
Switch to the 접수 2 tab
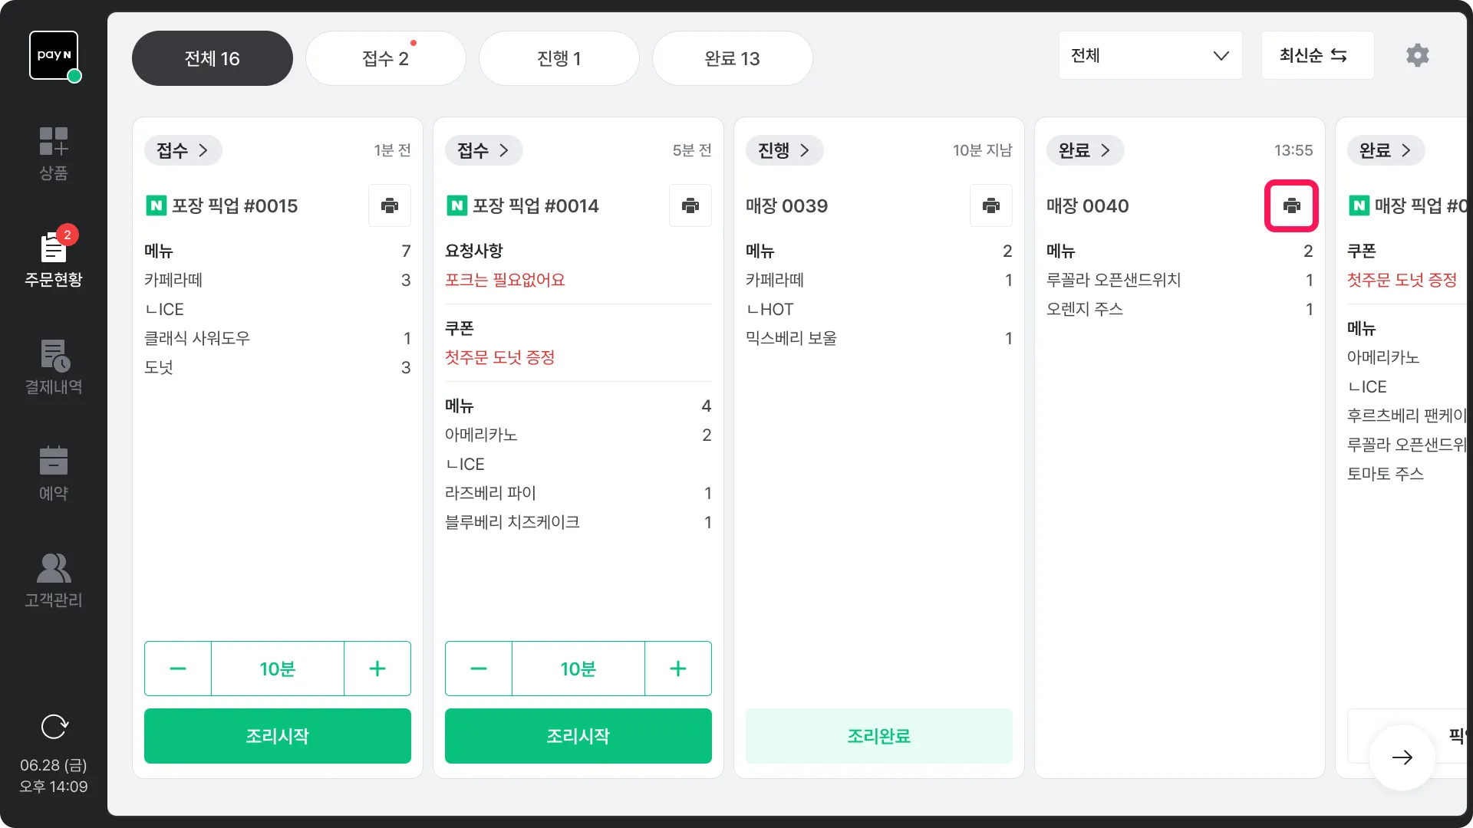385,58
